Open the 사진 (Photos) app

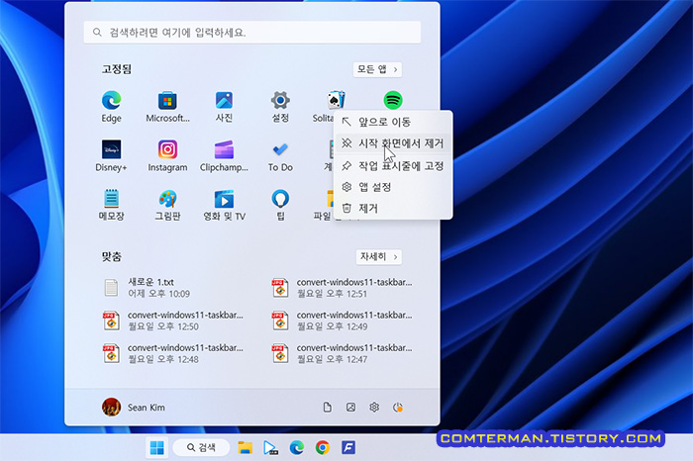click(224, 107)
